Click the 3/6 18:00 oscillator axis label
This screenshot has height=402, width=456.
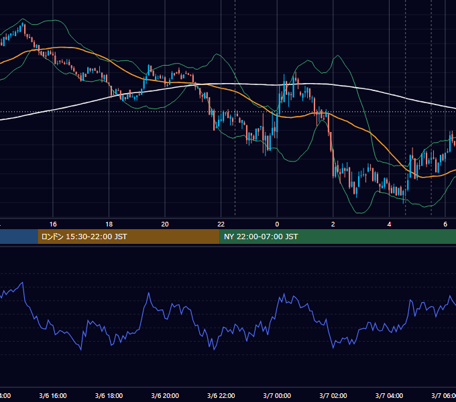[x=109, y=395]
